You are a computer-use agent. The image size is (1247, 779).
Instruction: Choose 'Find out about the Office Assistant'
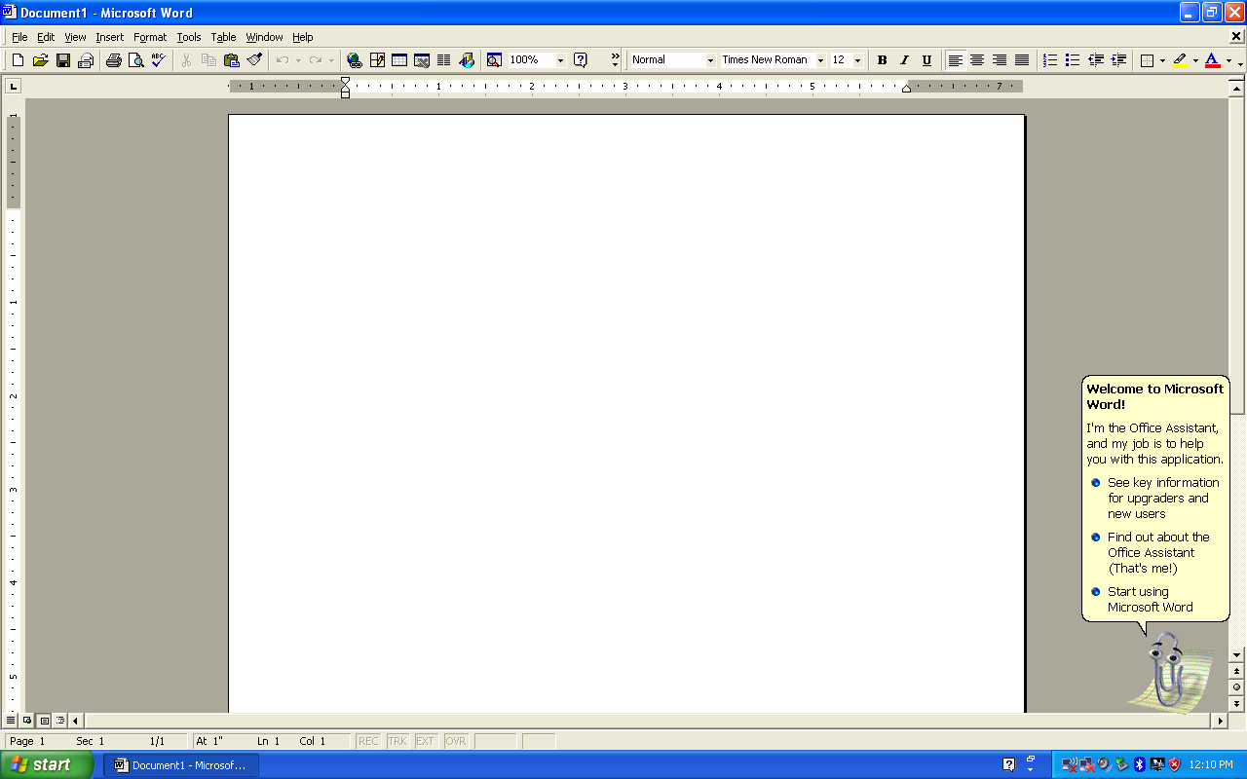[1151, 552]
